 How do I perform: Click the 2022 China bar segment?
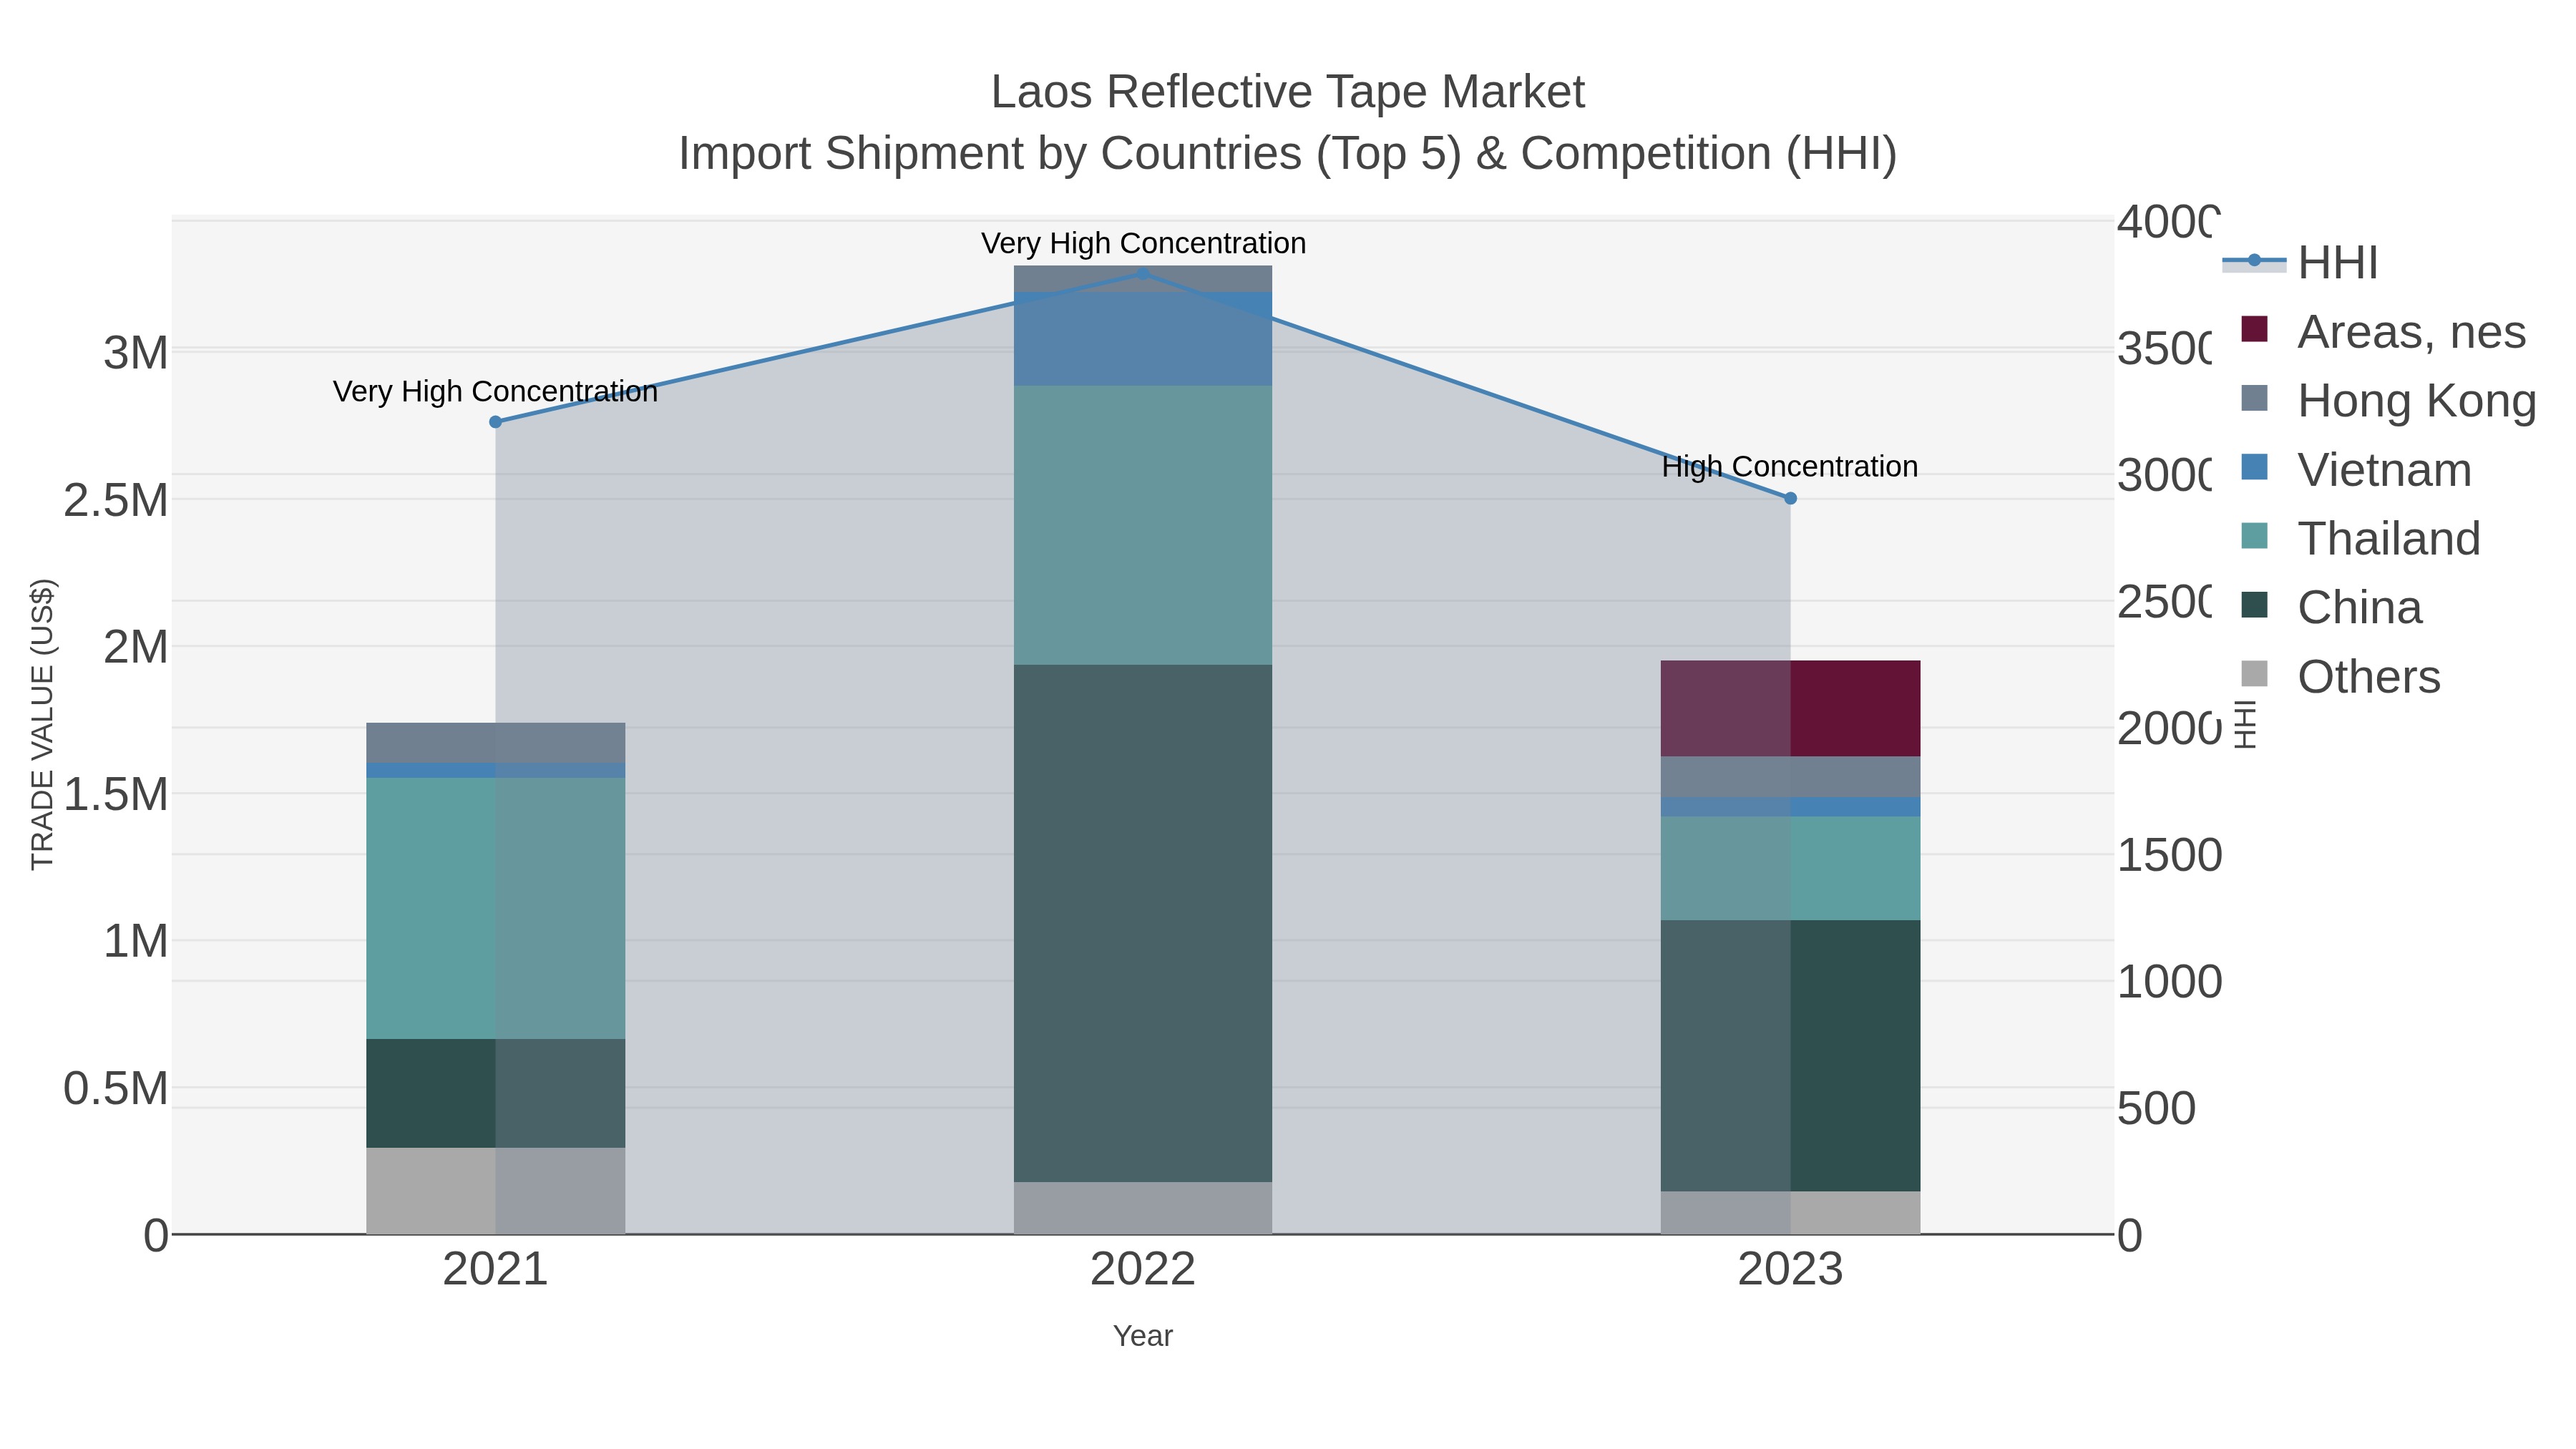coord(1143,923)
